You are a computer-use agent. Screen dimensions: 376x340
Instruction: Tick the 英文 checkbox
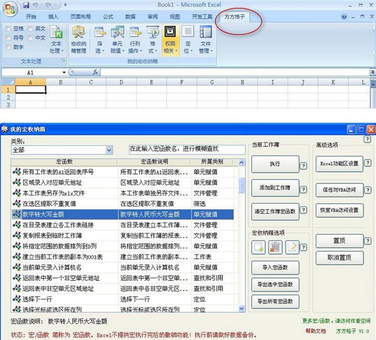30,29
